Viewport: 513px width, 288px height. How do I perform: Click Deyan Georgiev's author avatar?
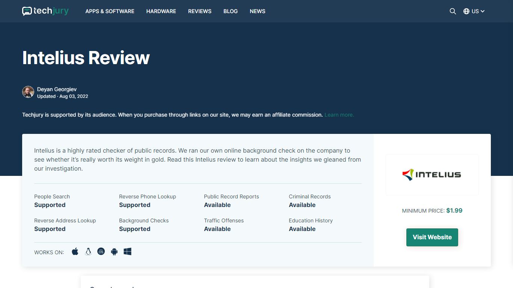coord(28,92)
